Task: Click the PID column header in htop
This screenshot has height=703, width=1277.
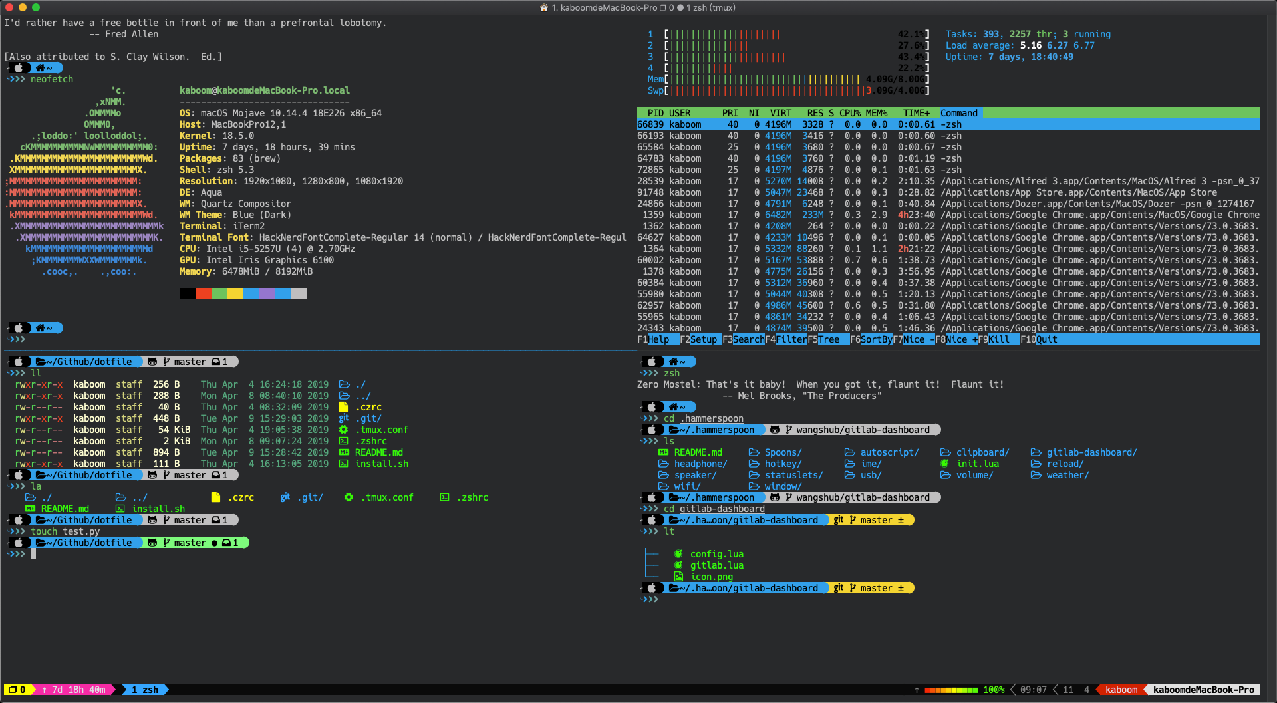Action: pyautogui.click(x=656, y=113)
